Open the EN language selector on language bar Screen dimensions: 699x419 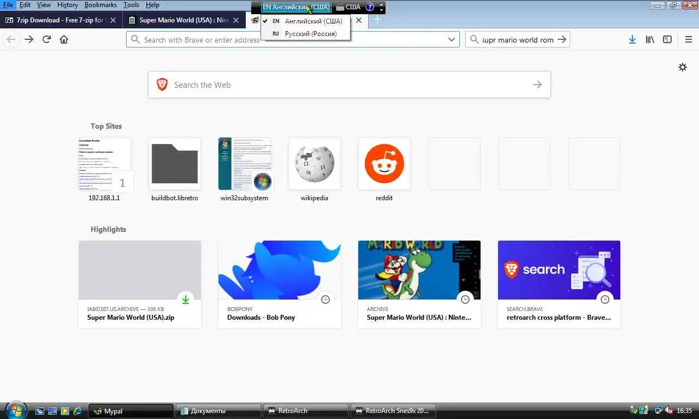pyautogui.click(x=296, y=7)
